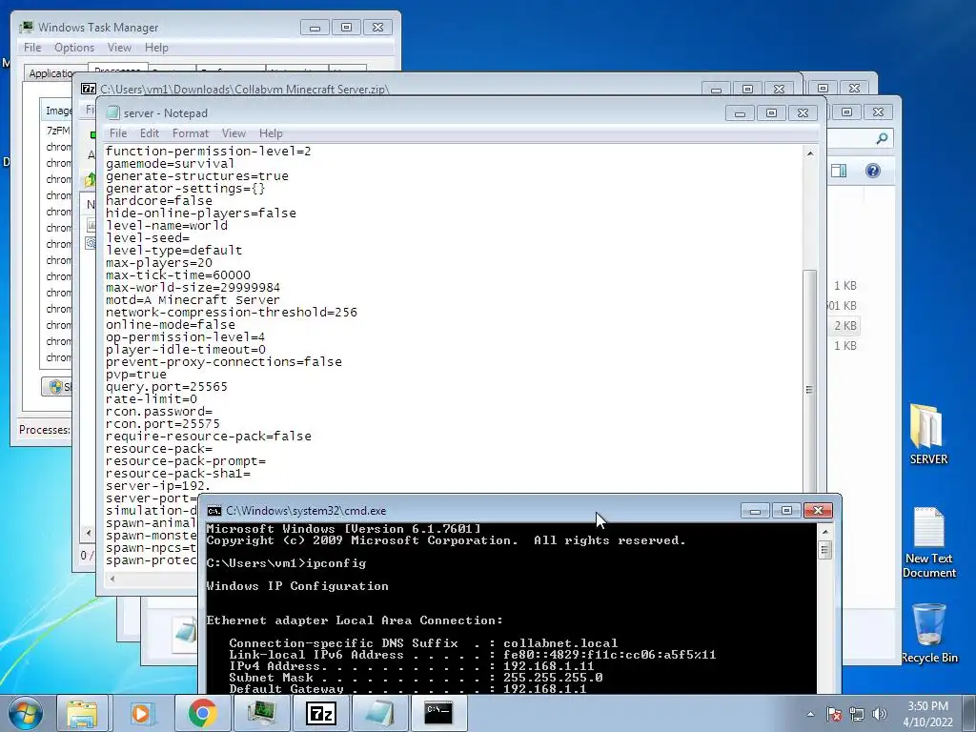Screen dimensions: 976x732
Task: Click IPv4 Address line in cmd
Action: (411, 666)
